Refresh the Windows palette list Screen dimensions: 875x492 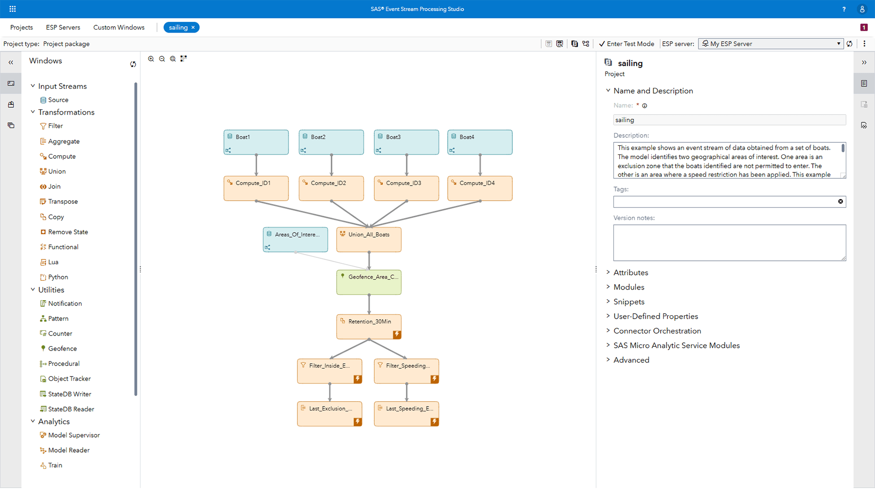[133, 64]
